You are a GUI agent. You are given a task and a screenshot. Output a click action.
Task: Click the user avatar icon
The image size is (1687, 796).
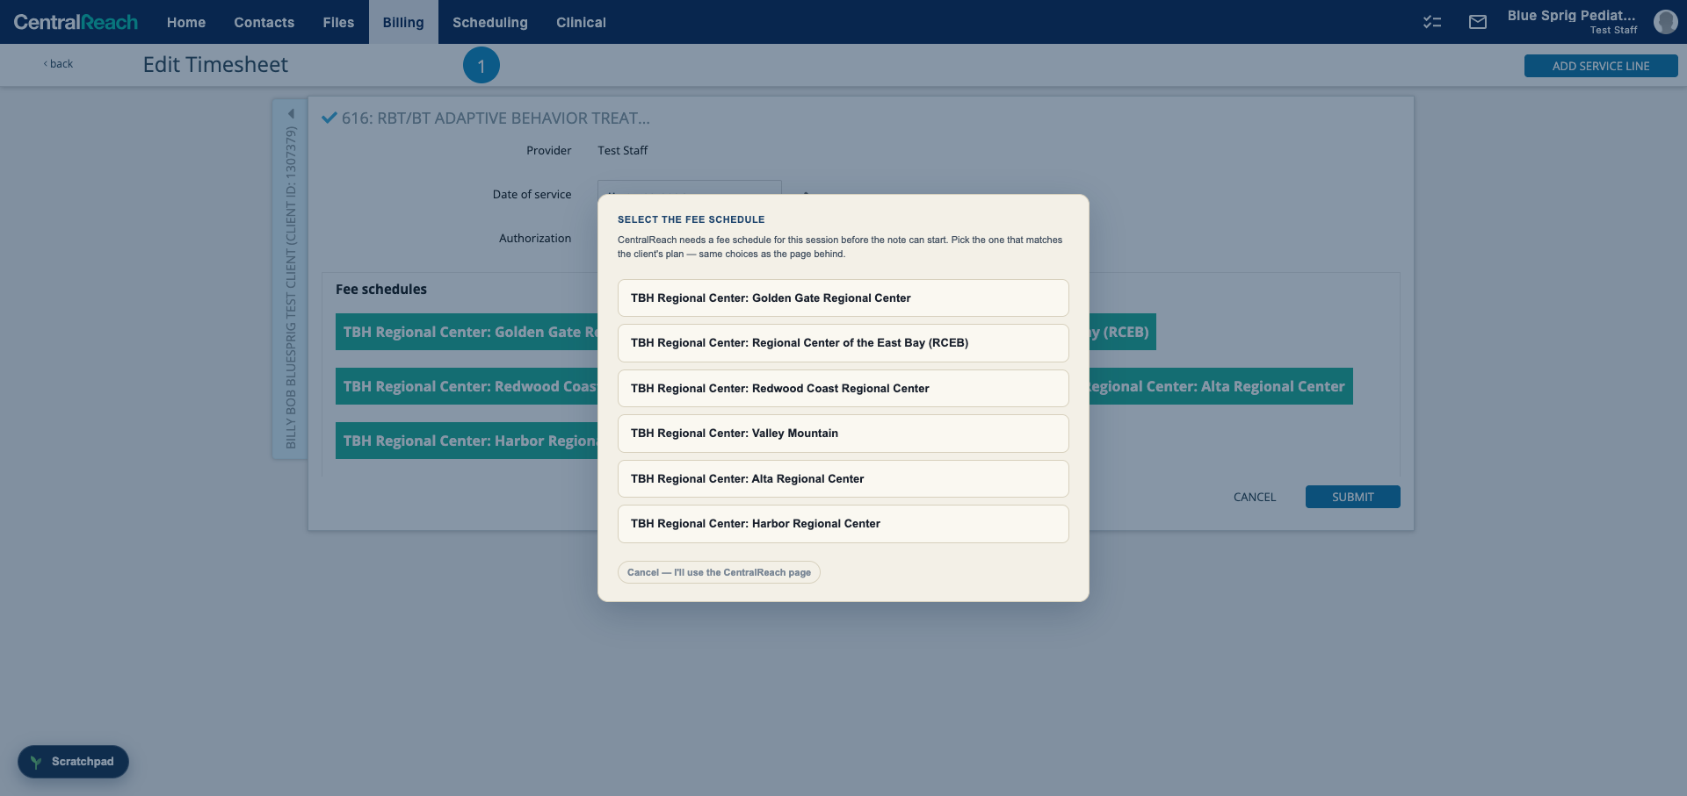(x=1665, y=22)
